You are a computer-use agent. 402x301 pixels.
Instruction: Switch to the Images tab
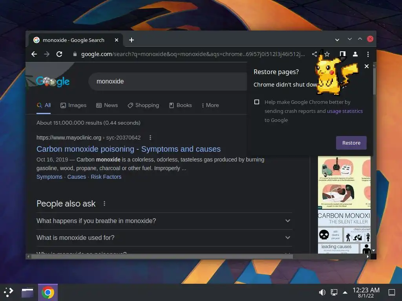[73, 105]
